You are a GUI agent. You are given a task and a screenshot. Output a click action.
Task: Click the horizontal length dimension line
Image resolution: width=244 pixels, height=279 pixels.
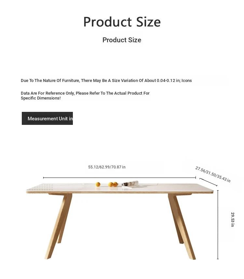point(119,178)
